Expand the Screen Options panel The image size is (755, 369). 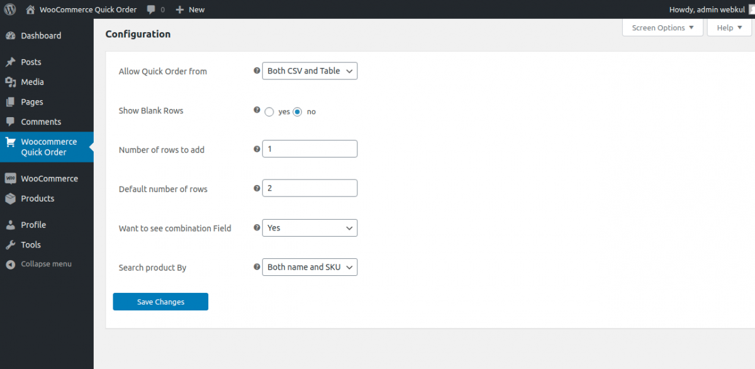click(663, 27)
